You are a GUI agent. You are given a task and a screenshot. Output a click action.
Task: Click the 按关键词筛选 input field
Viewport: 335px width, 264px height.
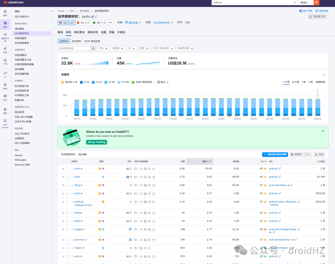click(74, 48)
